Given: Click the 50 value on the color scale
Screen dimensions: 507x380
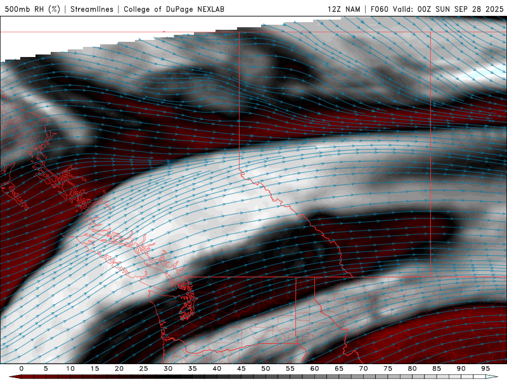Looking at the screenshot, I should (266, 369).
